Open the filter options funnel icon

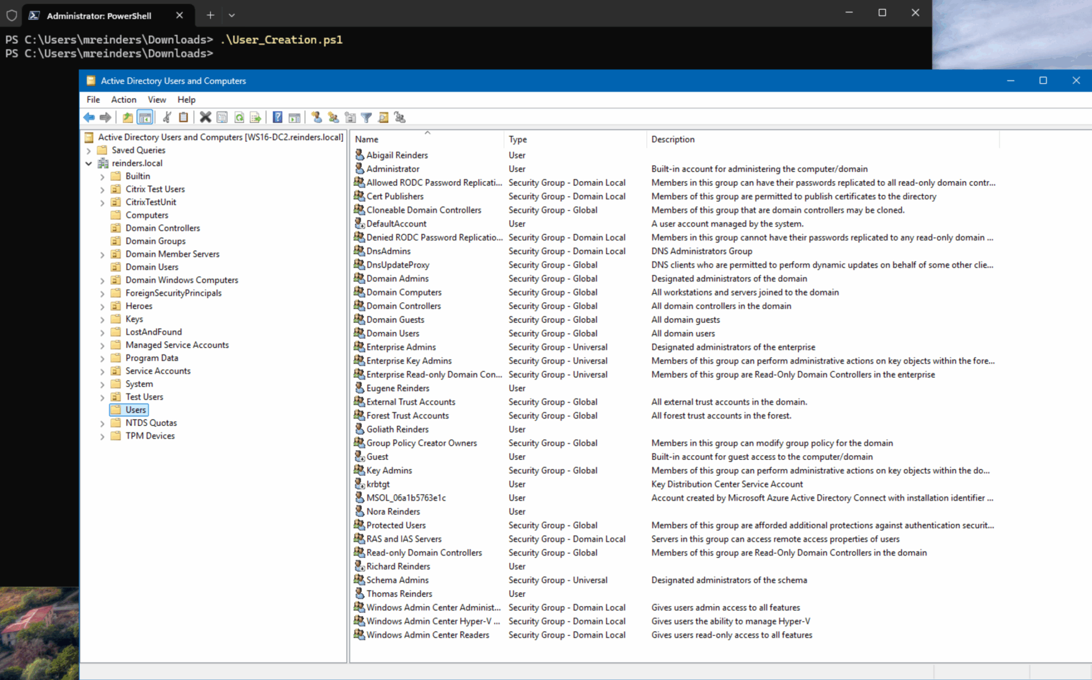[x=366, y=117]
